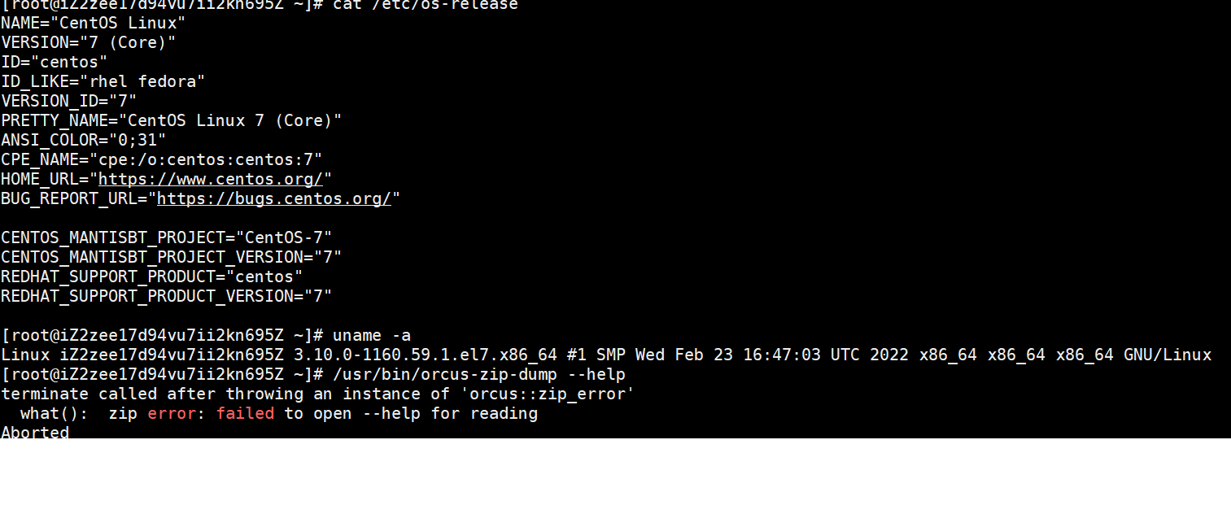Click the "uname -a" command text
The width and height of the screenshot is (1231, 527).
coord(372,335)
